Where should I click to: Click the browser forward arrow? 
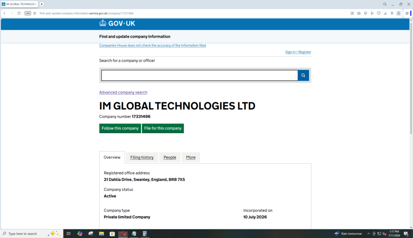pyautogui.click(x=12, y=13)
